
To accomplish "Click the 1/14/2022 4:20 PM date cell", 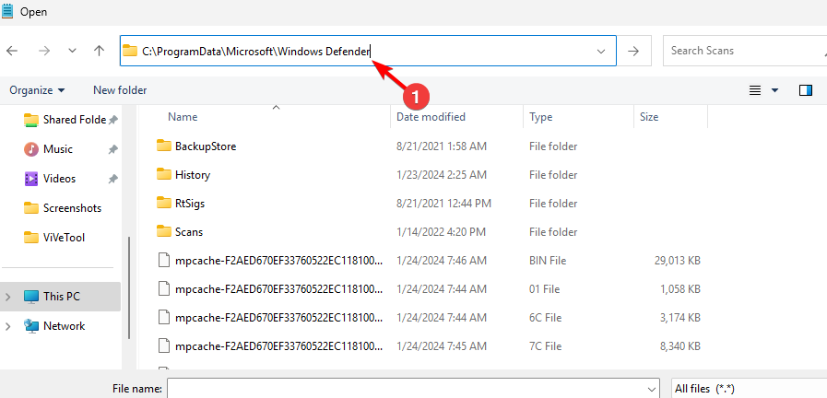I will pyautogui.click(x=442, y=231).
